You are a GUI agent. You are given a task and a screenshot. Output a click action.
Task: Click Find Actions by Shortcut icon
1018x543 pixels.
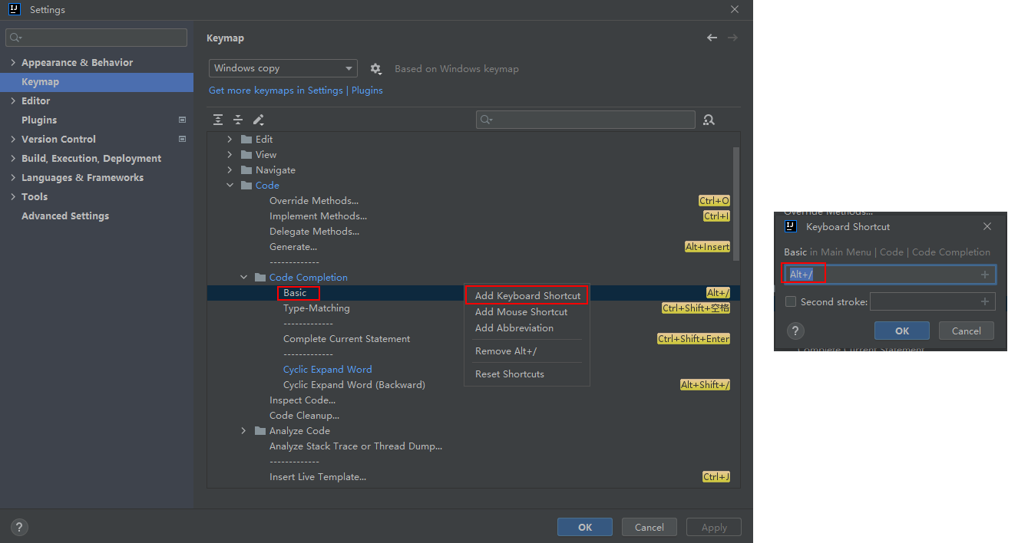[x=709, y=120]
